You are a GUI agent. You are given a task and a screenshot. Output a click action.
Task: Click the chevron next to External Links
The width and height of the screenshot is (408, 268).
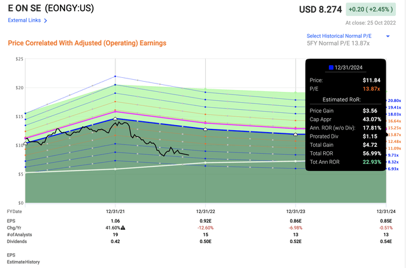pos(45,20)
